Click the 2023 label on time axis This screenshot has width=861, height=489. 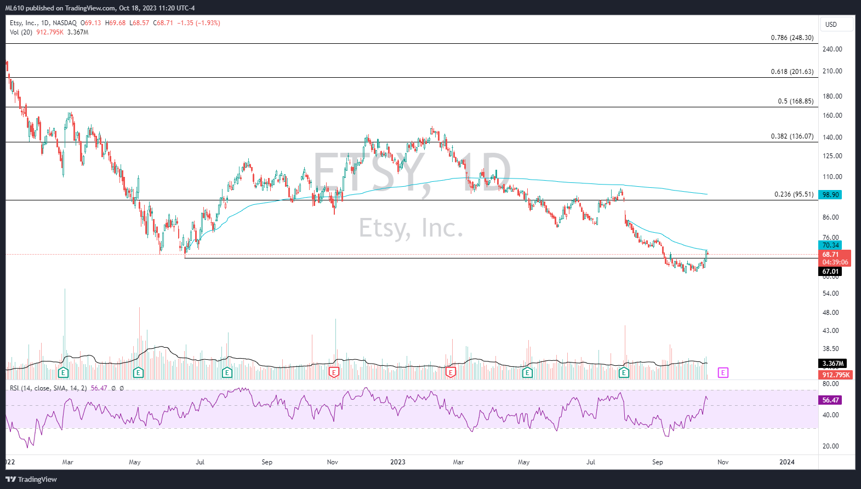pyautogui.click(x=398, y=462)
